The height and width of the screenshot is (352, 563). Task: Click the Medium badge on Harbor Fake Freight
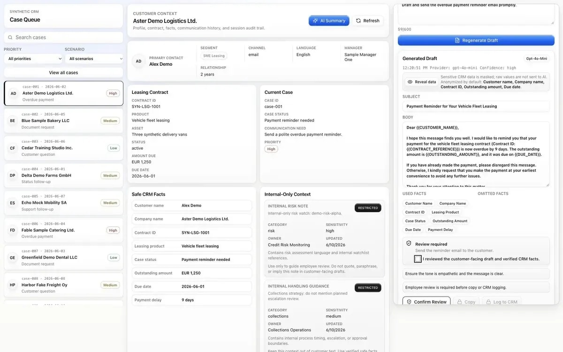tap(110, 285)
